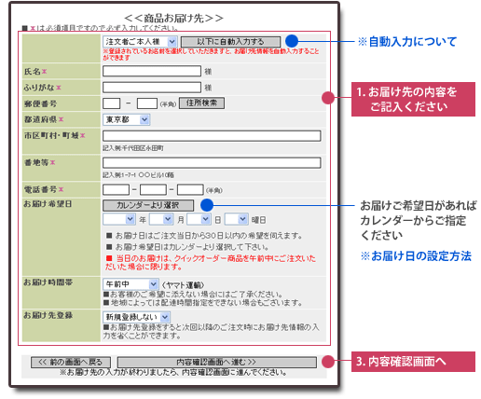Click the 氏名 name input field
The image size is (481, 399).
point(152,71)
